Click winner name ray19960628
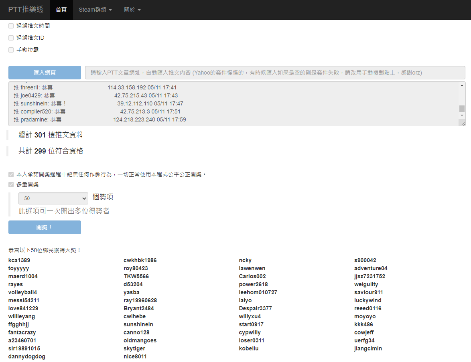The image size is (471, 362). 140,301
